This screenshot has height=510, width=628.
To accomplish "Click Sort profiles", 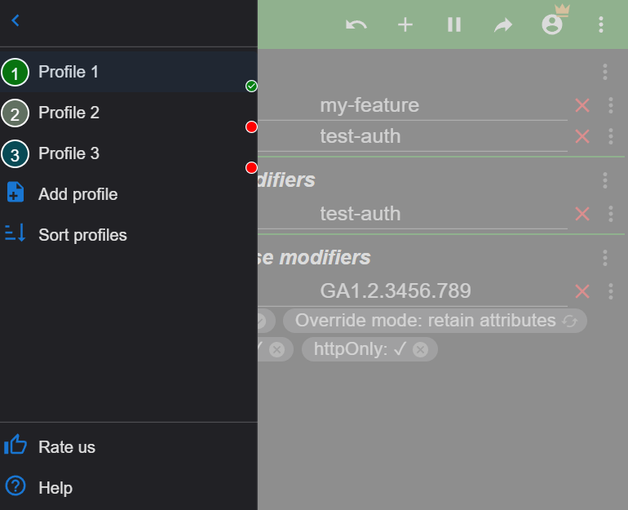I will tap(82, 235).
